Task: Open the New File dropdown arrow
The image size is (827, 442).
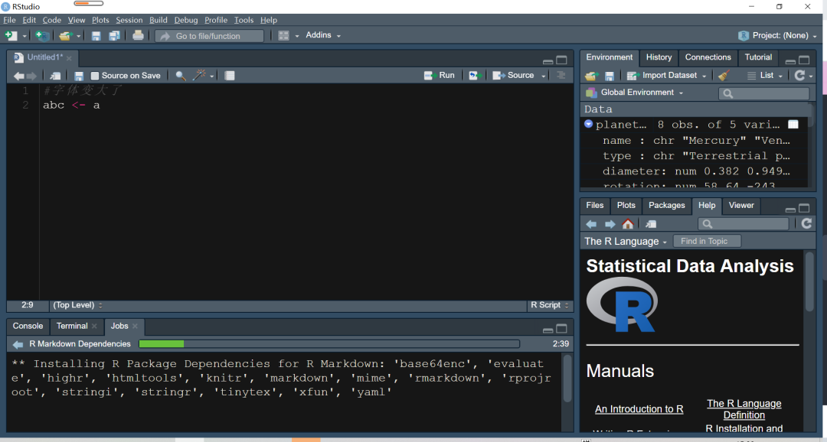Action: (x=25, y=37)
